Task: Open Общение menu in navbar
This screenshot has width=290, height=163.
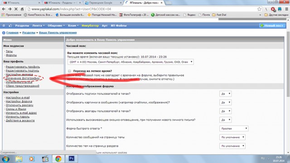Action: point(56,25)
